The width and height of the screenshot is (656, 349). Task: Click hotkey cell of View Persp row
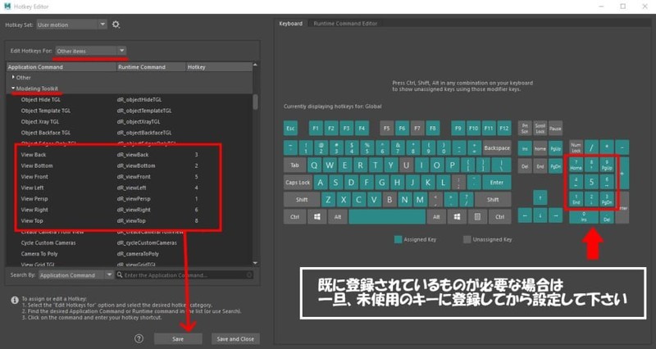coord(219,198)
